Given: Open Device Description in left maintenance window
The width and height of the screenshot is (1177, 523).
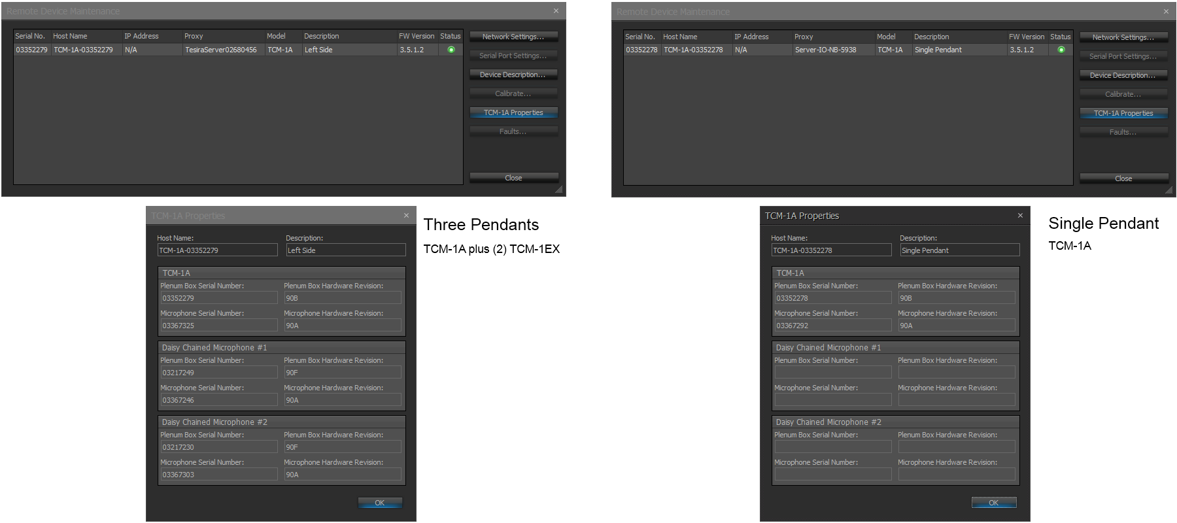Looking at the screenshot, I should click(x=513, y=75).
